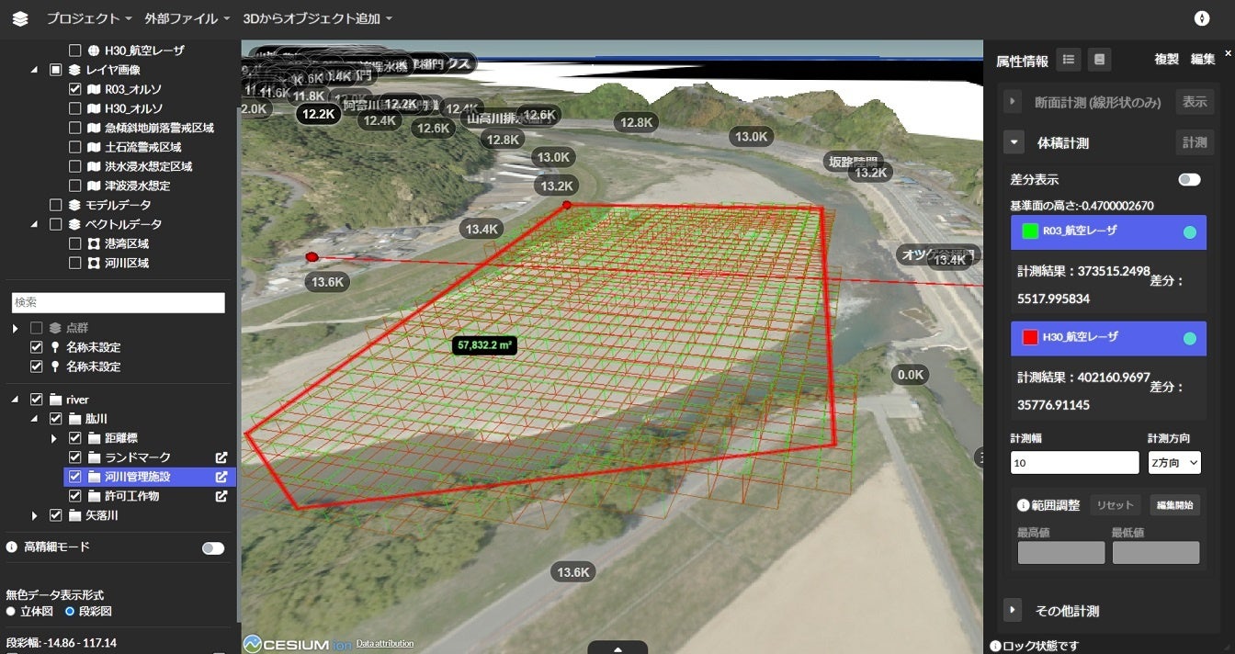Open 計測方向 Z方向 dropdown

pos(1174,463)
